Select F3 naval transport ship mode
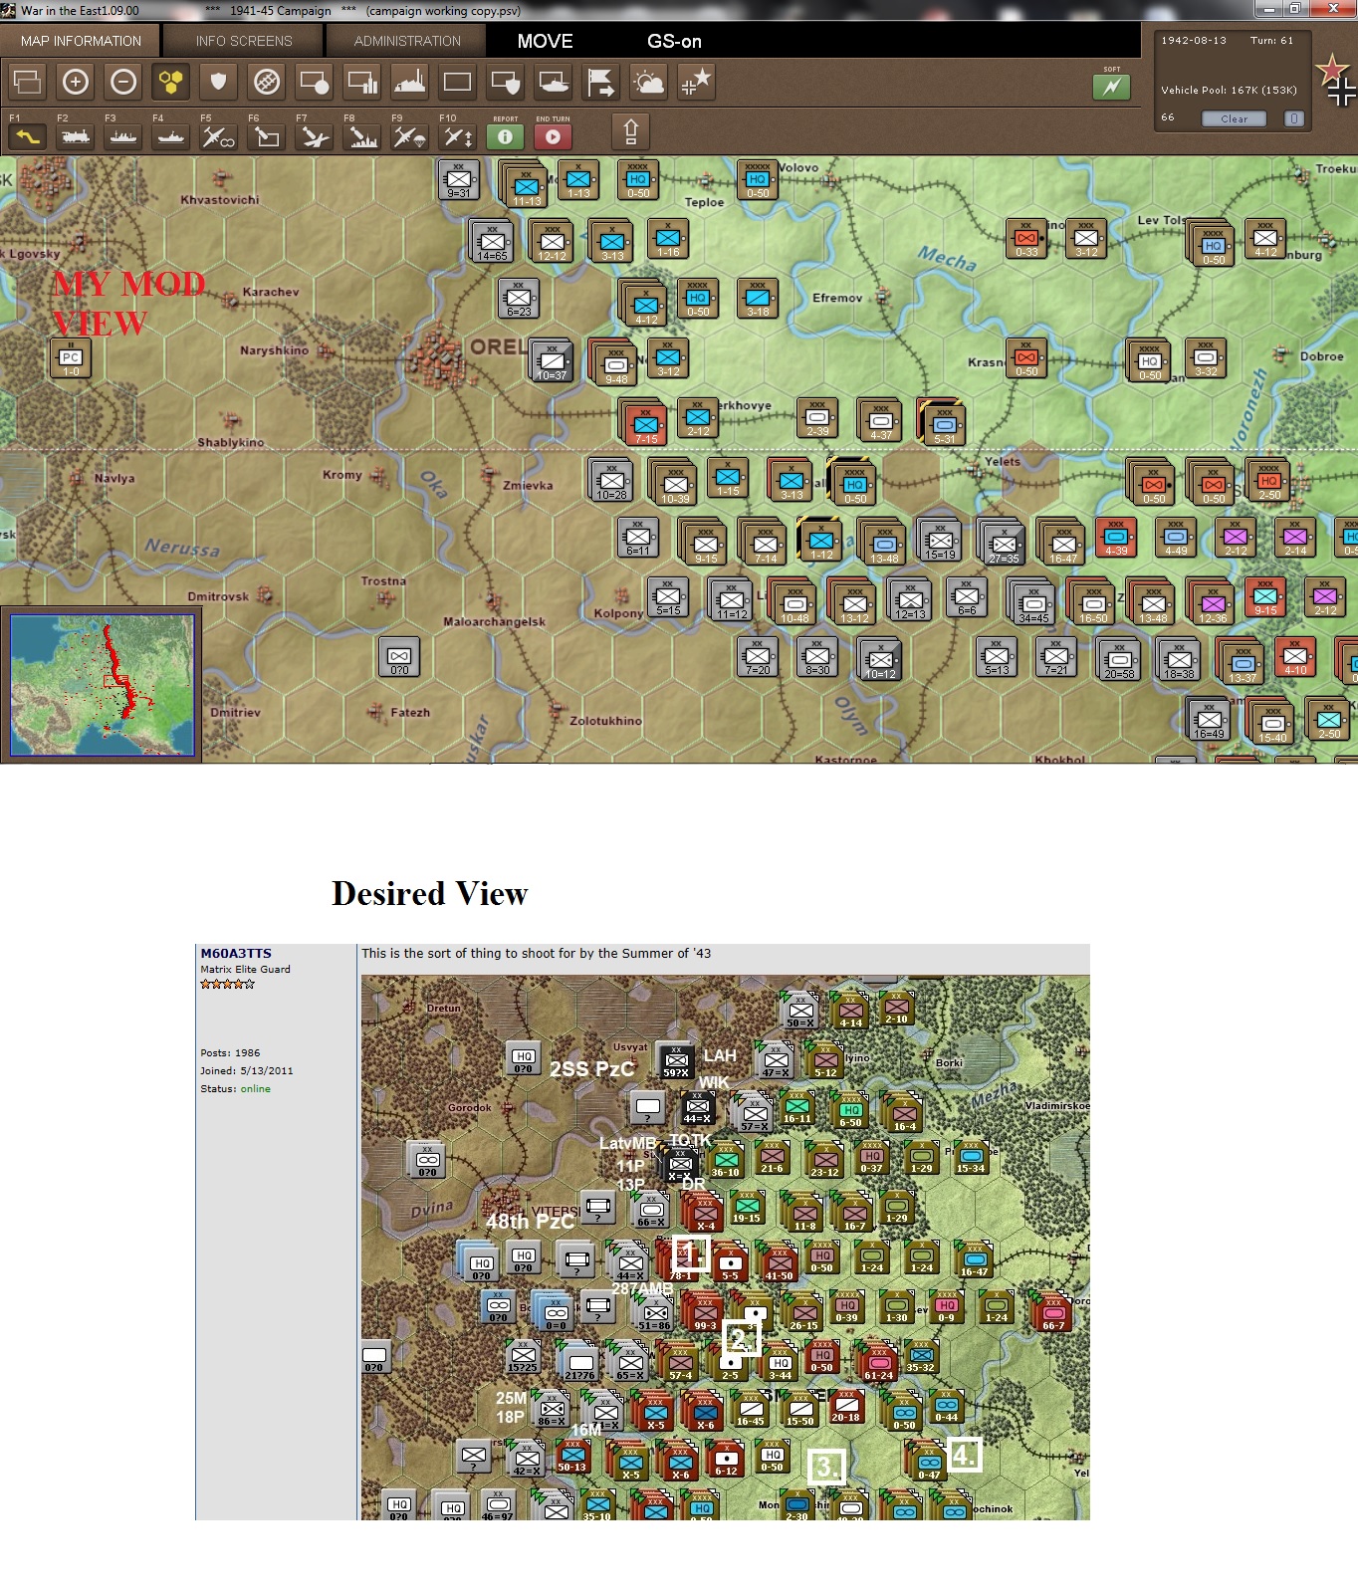 coord(123,136)
